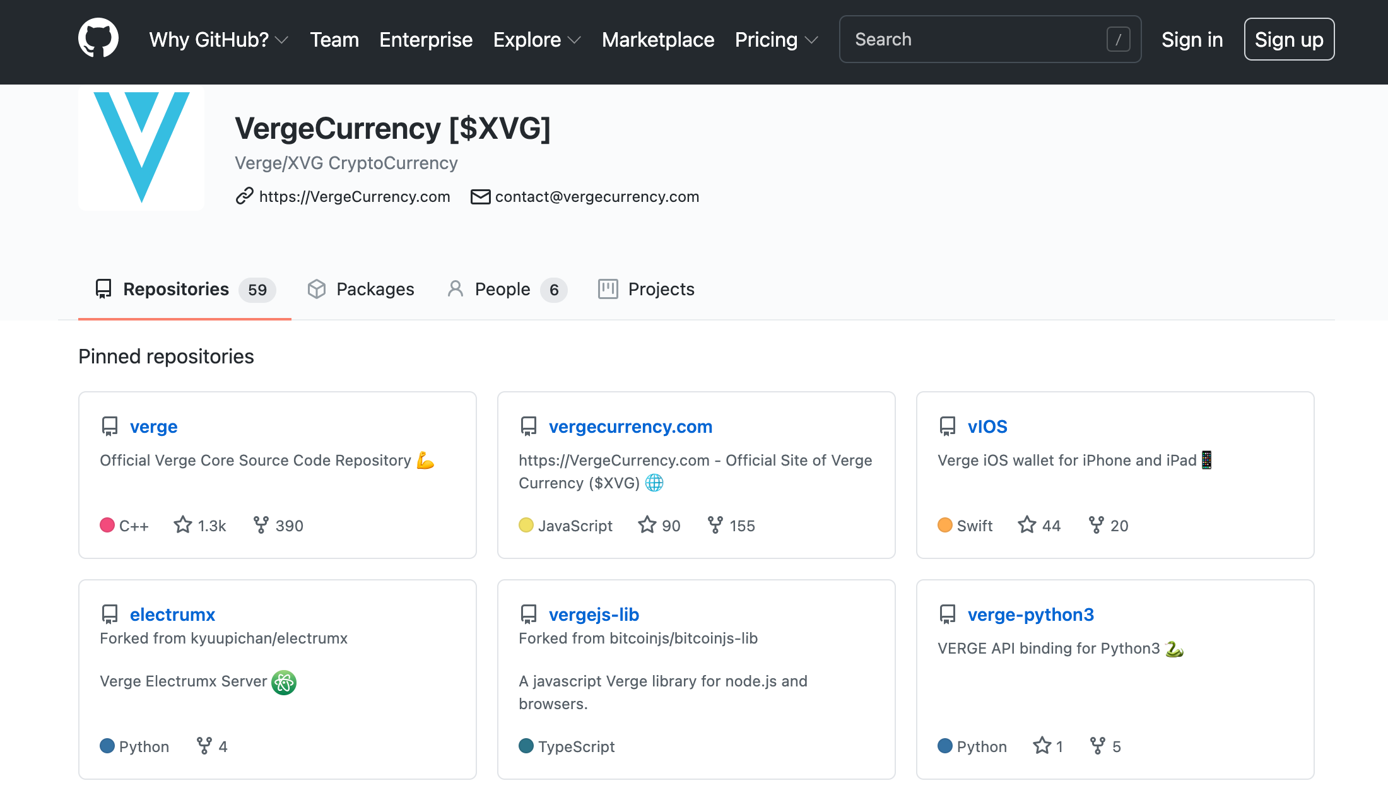Open the People tab
This screenshot has height=800, width=1388.
tap(507, 289)
